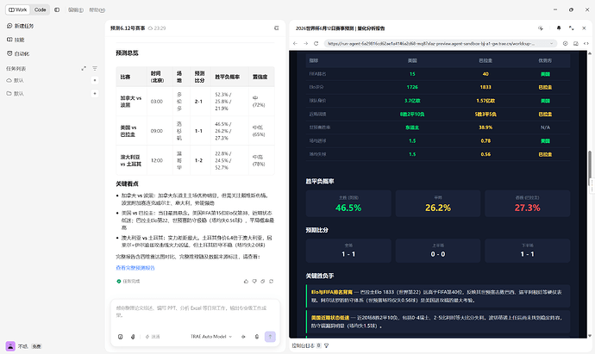Regenerate the response
This screenshot has height=354, width=595.
(271, 282)
